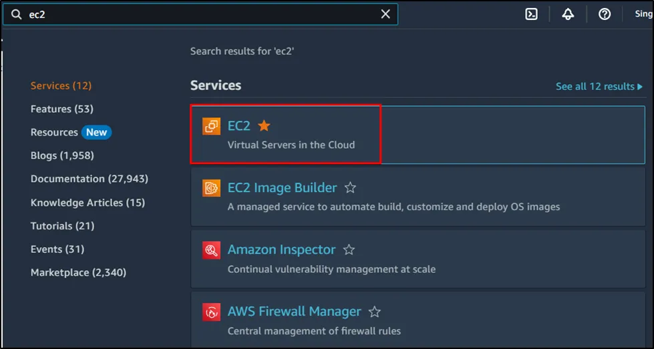Image resolution: width=654 pixels, height=349 pixels.
Task: Expand See all 12 results
Action: click(x=599, y=86)
